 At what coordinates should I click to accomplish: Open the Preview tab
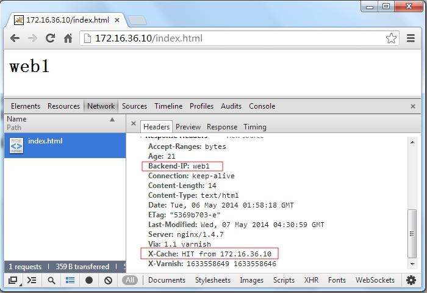[x=188, y=127]
